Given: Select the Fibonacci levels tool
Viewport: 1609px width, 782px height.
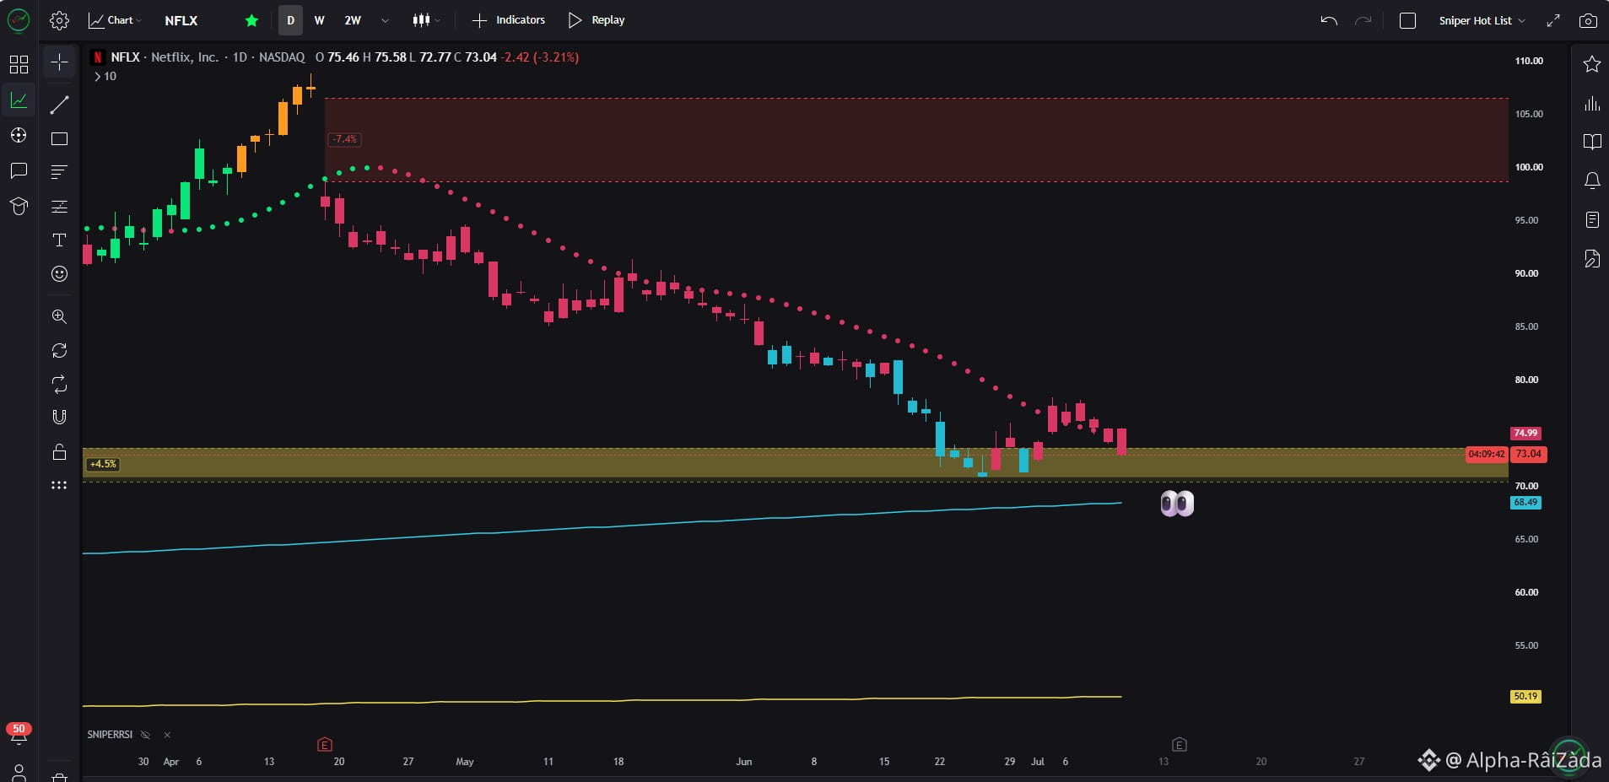Looking at the screenshot, I should (x=59, y=206).
